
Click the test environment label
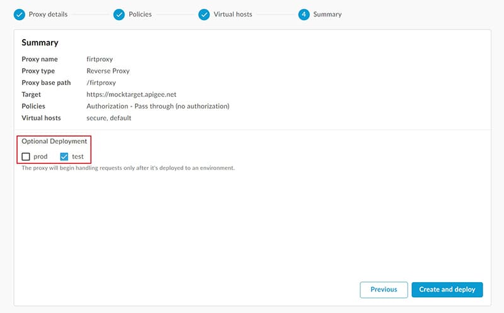(77, 156)
